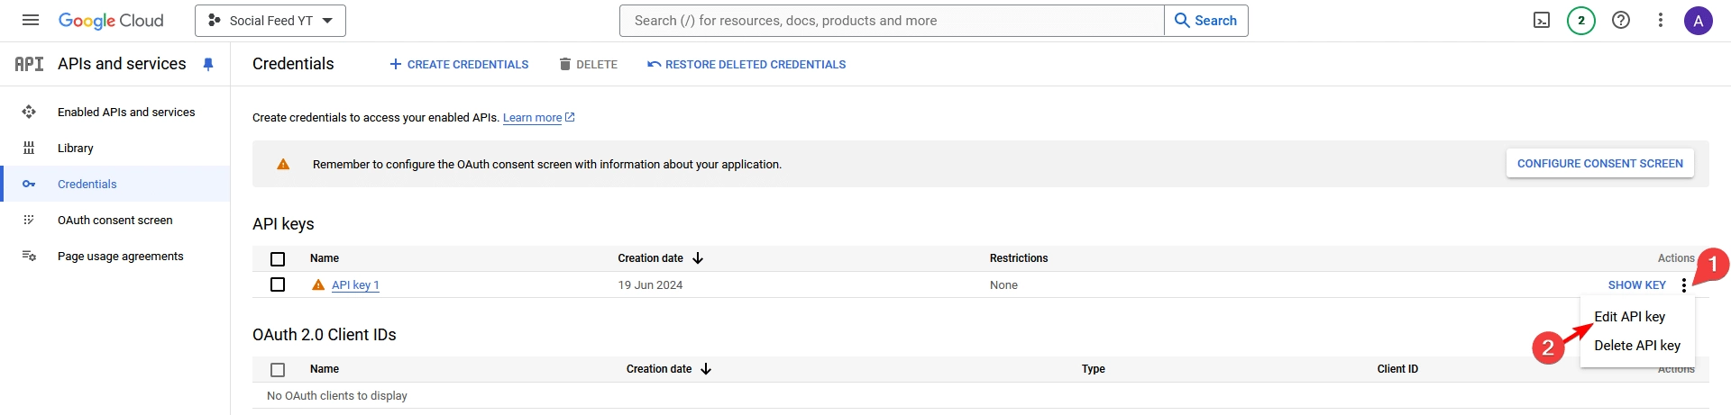This screenshot has width=1731, height=415.
Task: Click the Library grid icon in sidebar
Action: tap(29, 148)
